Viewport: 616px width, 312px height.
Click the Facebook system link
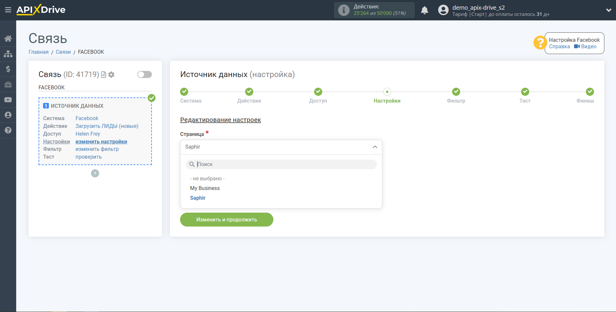87,118
